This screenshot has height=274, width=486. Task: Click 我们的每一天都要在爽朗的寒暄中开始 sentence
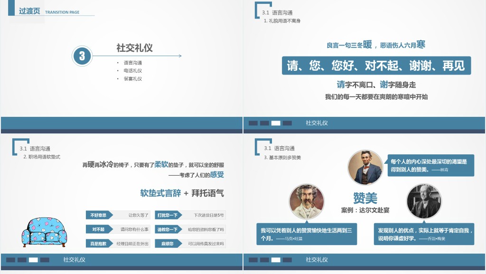[x=376, y=97]
